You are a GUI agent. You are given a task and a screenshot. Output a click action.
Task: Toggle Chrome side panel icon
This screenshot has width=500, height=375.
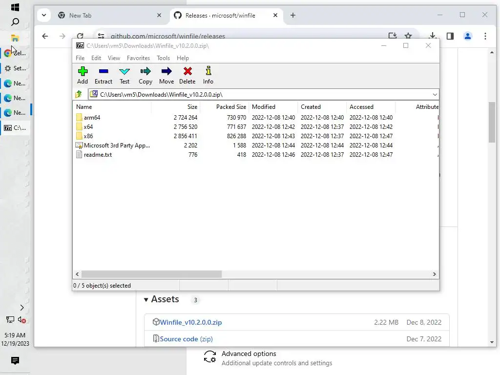click(450, 36)
